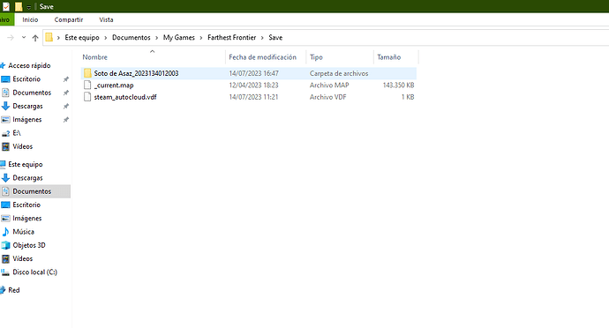The width and height of the screenshot is (609, 328).
Task: Open the recent locations dropdown arrow
Action: tap(24, 38)
